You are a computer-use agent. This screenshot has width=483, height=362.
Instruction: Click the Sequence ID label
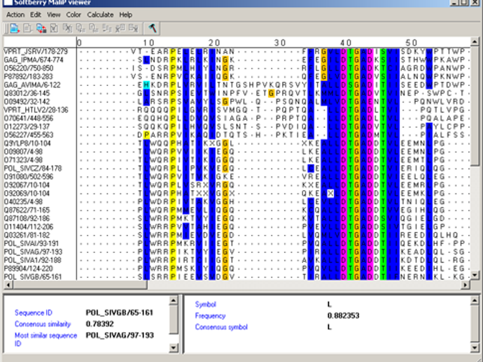(34, 312)
